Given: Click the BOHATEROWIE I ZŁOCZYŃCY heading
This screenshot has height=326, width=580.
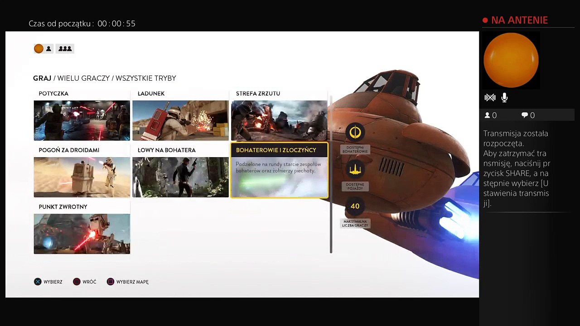Looking at the screenshot, I should point(276,150).
